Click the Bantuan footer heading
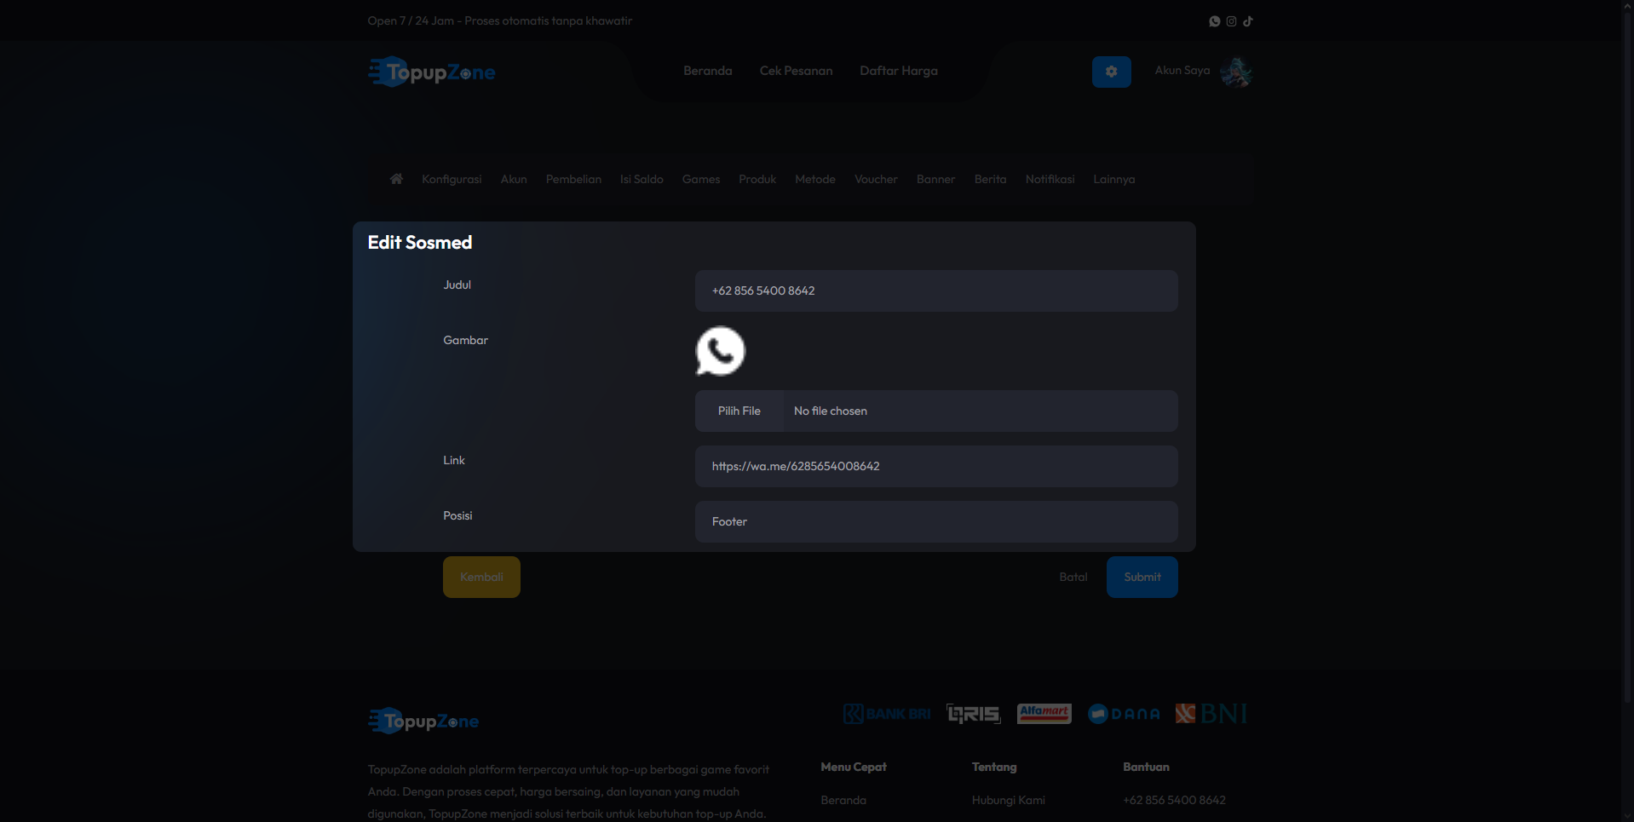Screen dimensions: 1634x822 [x=1146, y=767]
